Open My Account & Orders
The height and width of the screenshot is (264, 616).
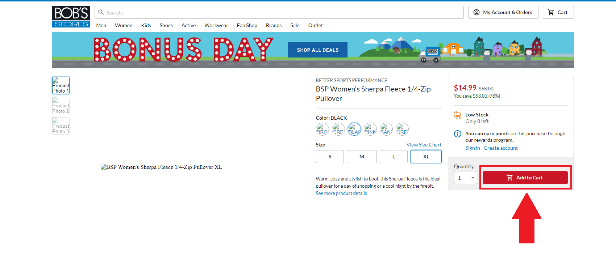point(503,12)
